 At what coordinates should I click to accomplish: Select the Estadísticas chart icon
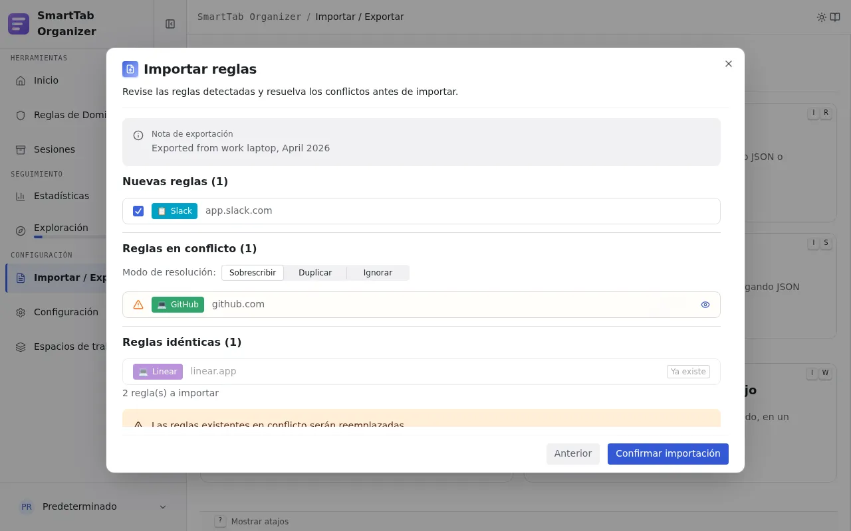coord(21,196)
